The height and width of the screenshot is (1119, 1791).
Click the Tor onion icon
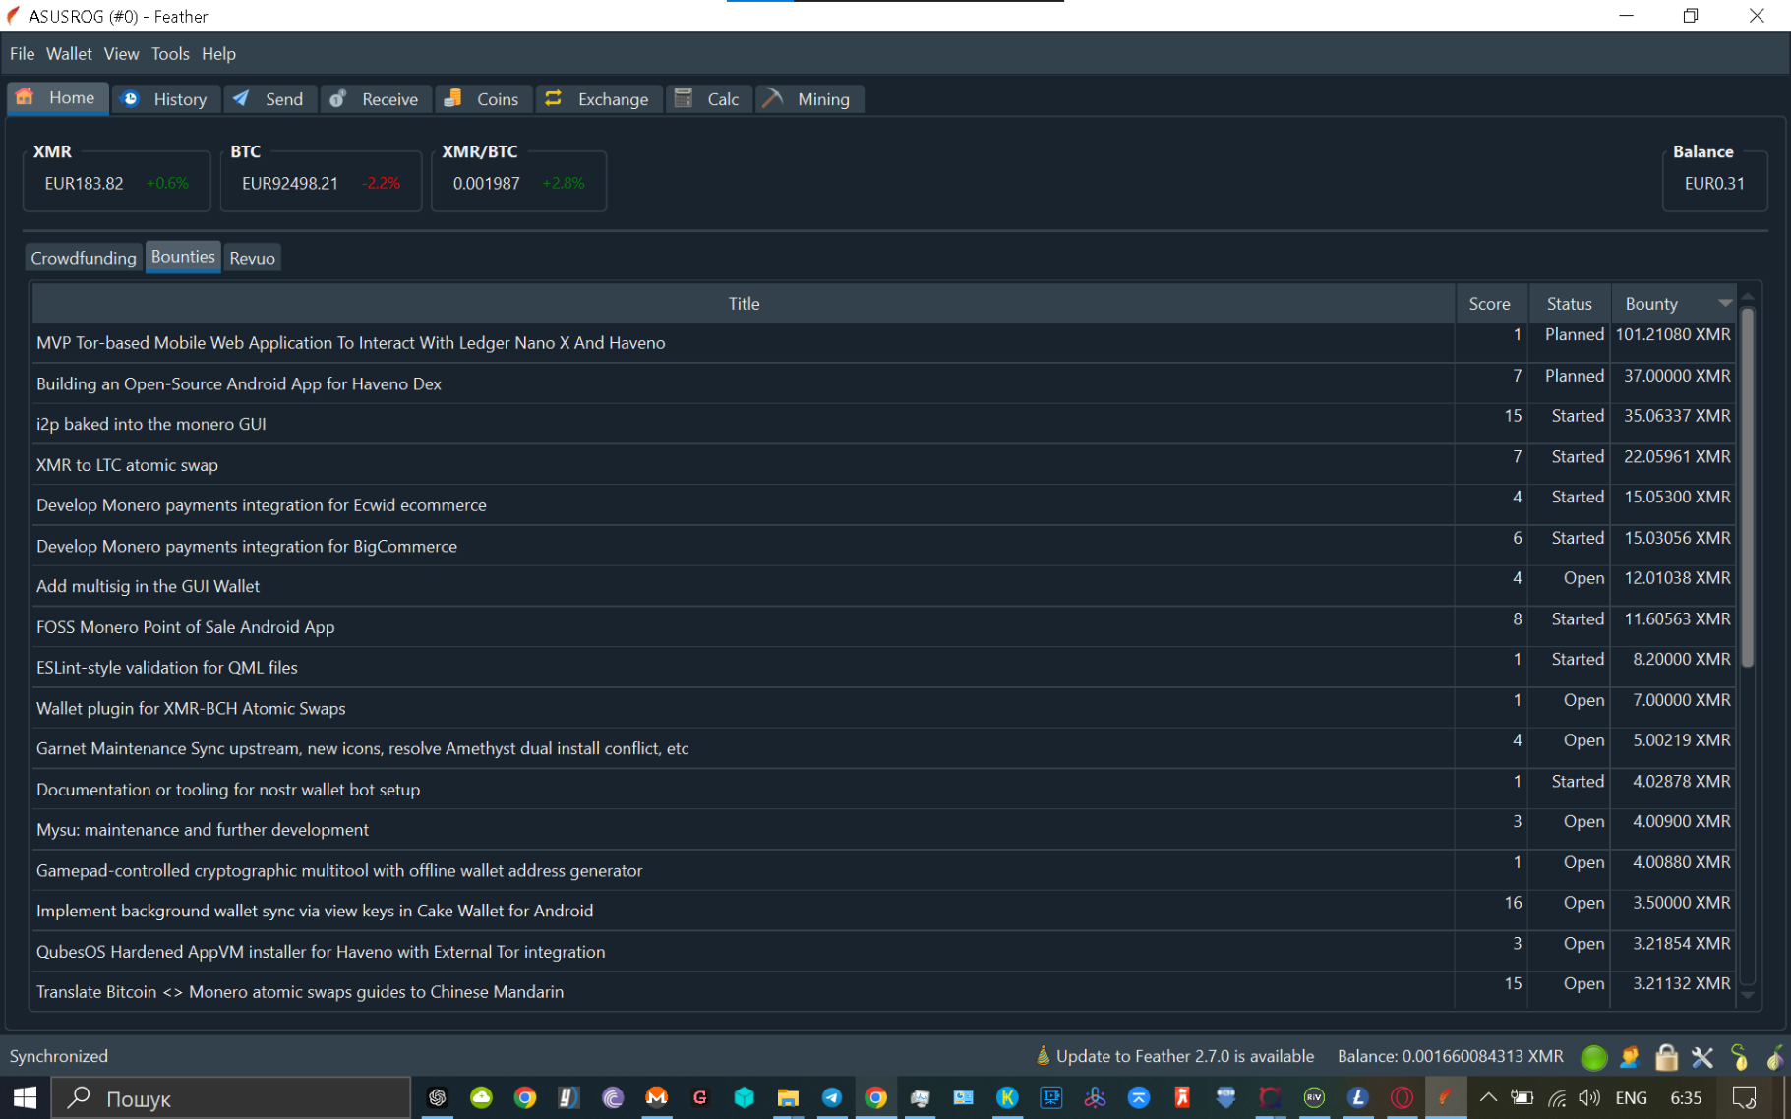click(1774, 1057)
